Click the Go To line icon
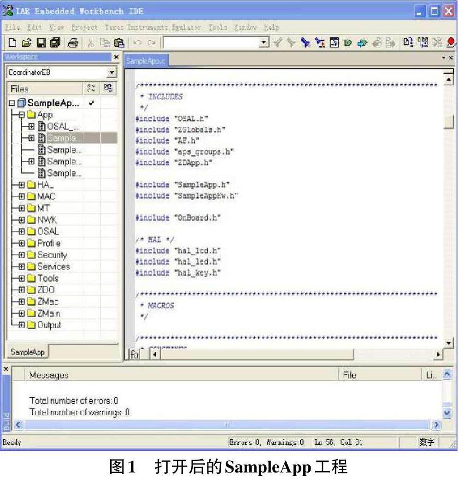The image size is (459, 484). pyautogui.click(x=334, y=42)
